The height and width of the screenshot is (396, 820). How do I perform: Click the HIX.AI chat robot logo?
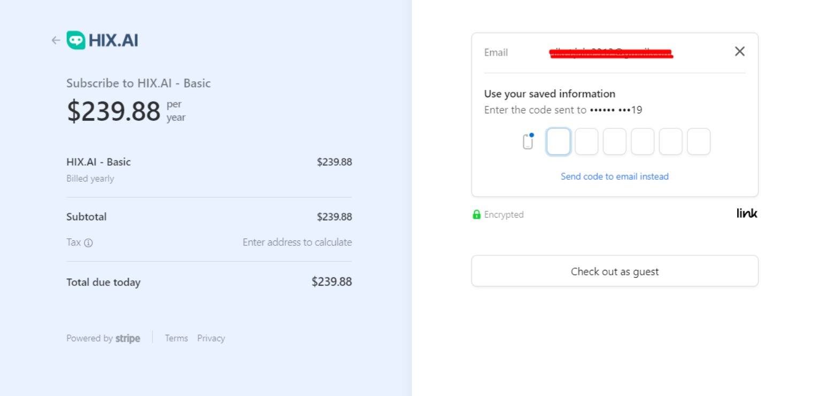pyautogui.click(x=76, y=40)
